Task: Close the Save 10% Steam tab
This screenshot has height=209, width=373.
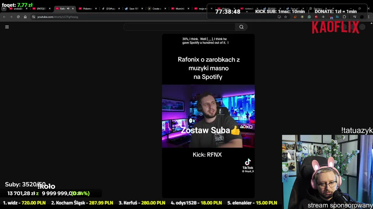Action: (x=142, y=9)
